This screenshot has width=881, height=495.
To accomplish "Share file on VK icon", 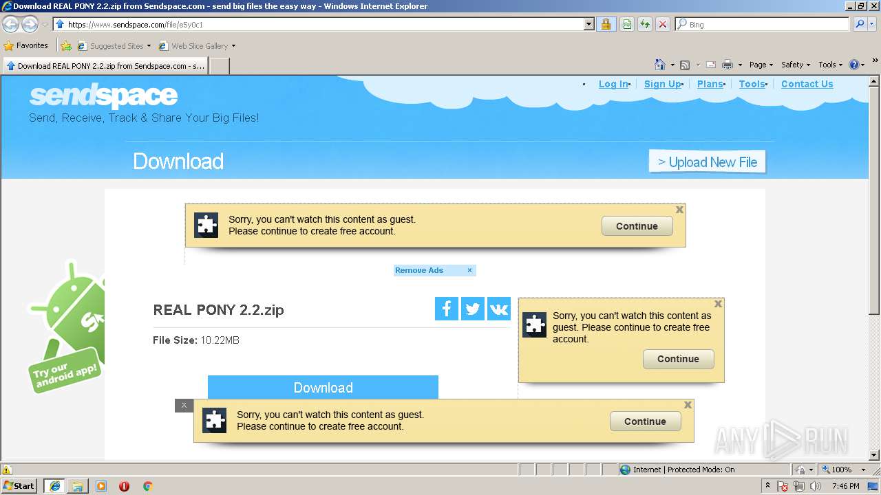I will [x=499, y=309].
